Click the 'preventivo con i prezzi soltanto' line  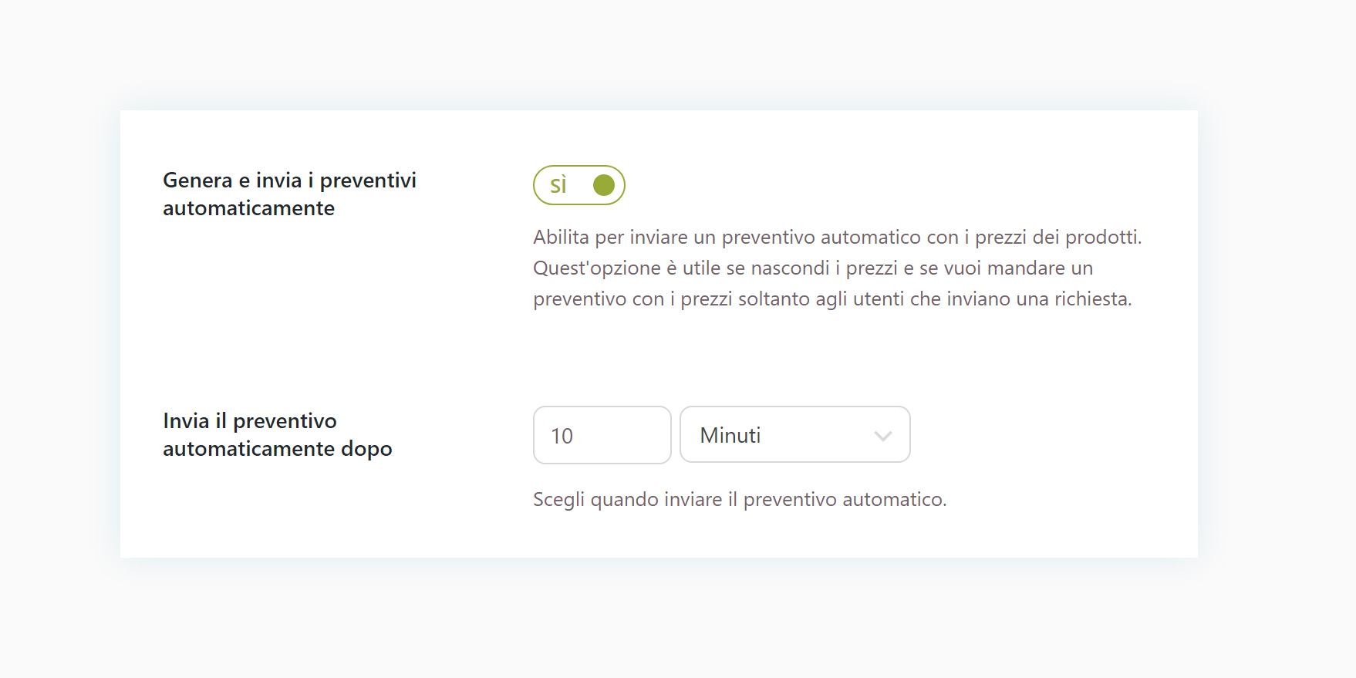click(x=832, y=299)
